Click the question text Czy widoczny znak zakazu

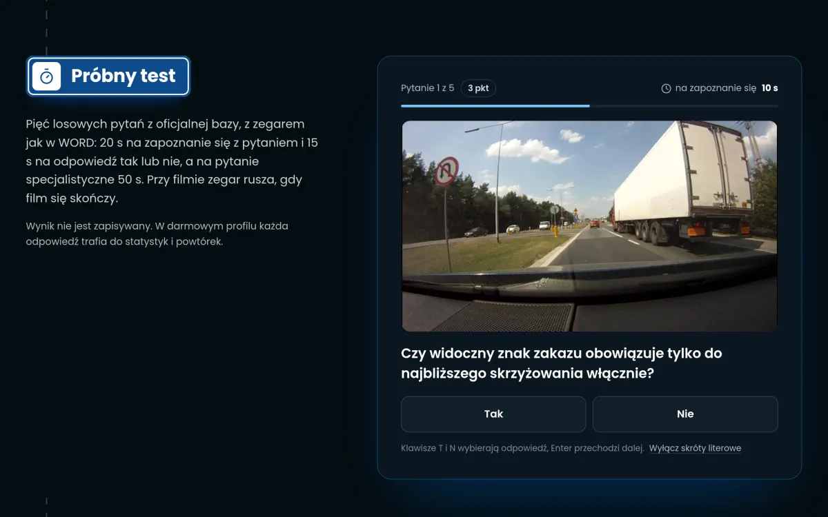pos(562,363)
